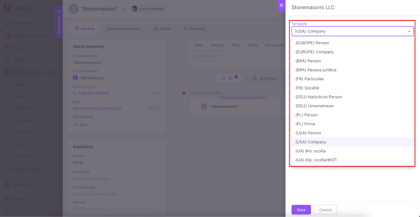Image resolution: width=420 pixels, height=217 pixels.
Task: Click the Uspacy logo
Action: (18, 8)
